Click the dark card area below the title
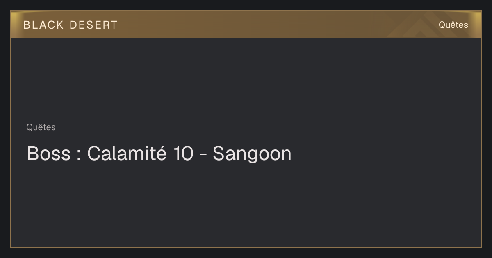Viewport: 492px width, 258px height. click(246, 205)
